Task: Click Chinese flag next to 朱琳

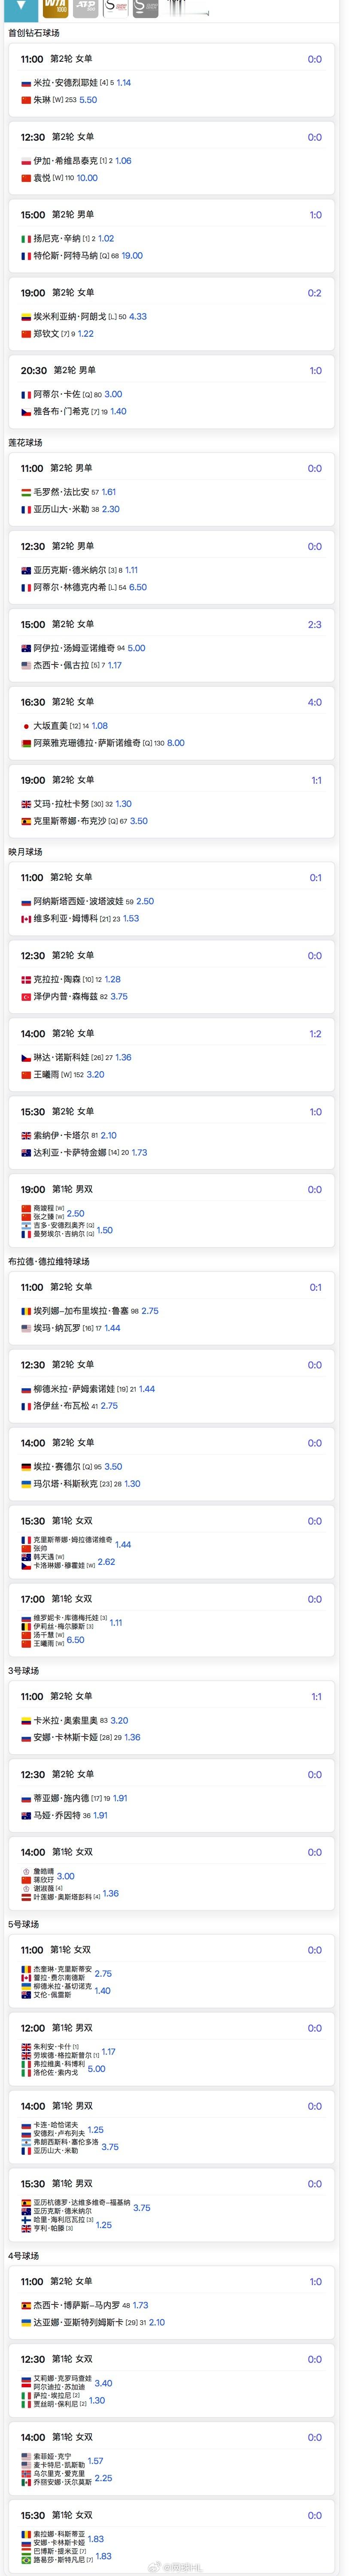Action: [26, 100]
